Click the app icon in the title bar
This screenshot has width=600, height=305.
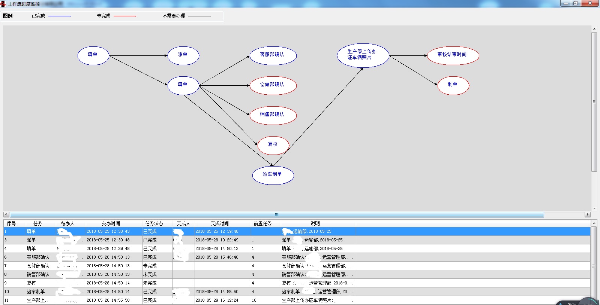pyautogui.click(x=3, y=4)
